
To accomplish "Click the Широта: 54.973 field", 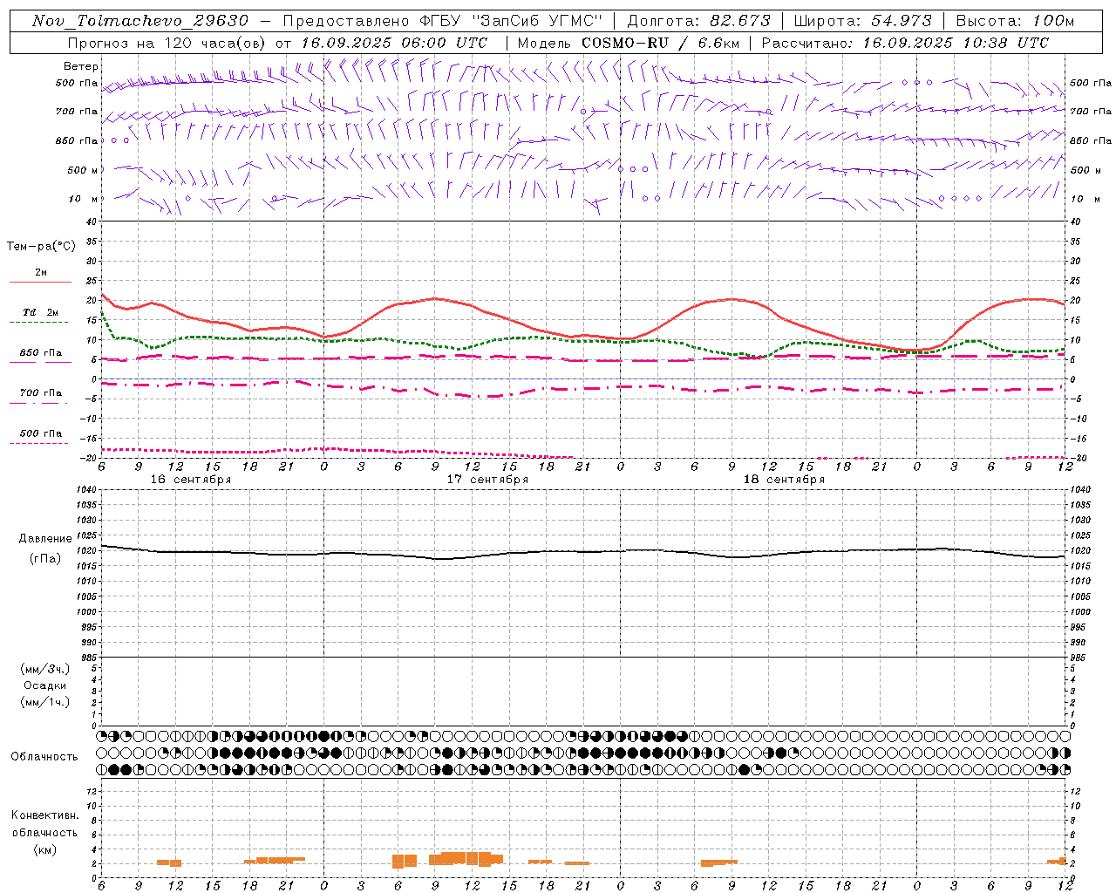I will click(x=863, y=21).
